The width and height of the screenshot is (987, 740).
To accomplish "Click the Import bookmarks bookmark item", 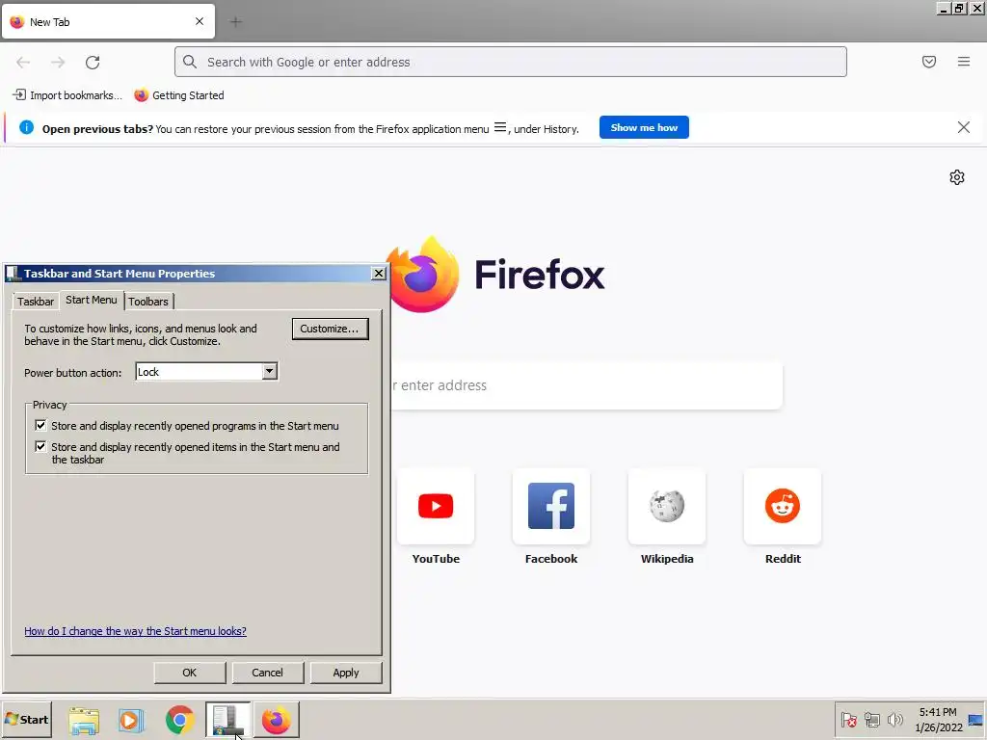I will click(x=67, y=95).
